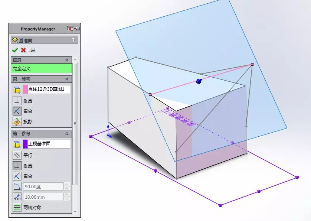Click the pink endpoint at line's left end
Screen dimensions: 311x221
coord(150,94)
